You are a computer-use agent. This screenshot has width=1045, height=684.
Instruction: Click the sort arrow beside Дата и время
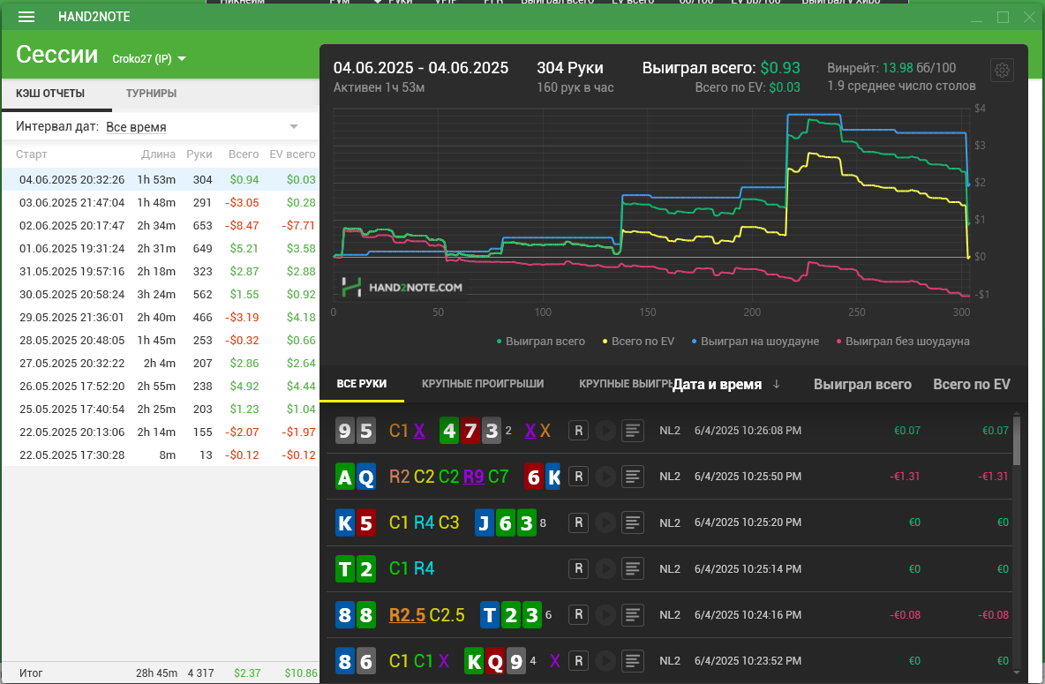776,384
